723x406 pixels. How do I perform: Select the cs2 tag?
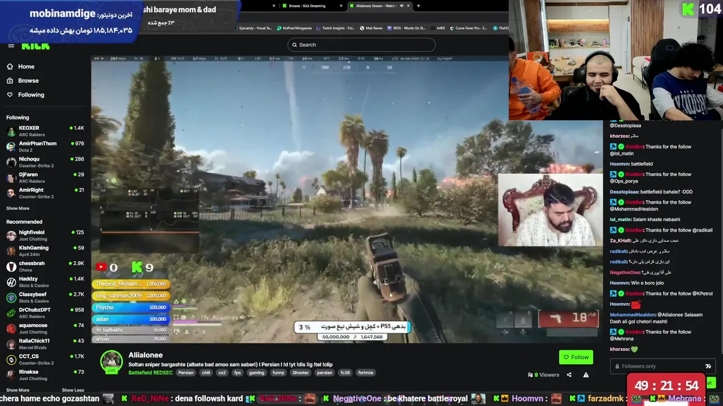click(223, 373)
